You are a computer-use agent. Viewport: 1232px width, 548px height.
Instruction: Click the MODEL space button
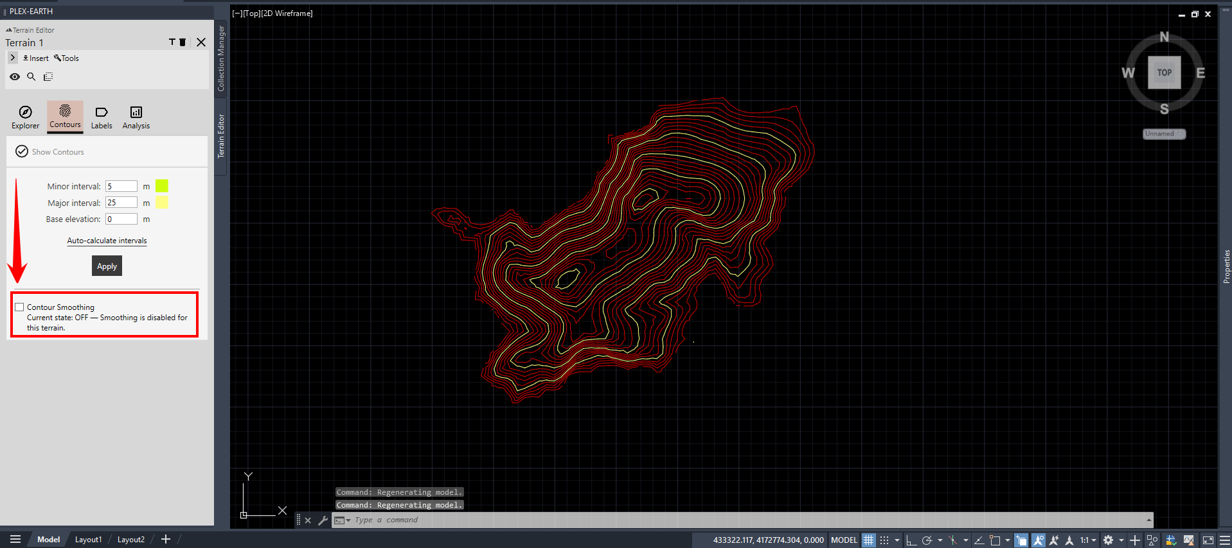coord(844,540)
